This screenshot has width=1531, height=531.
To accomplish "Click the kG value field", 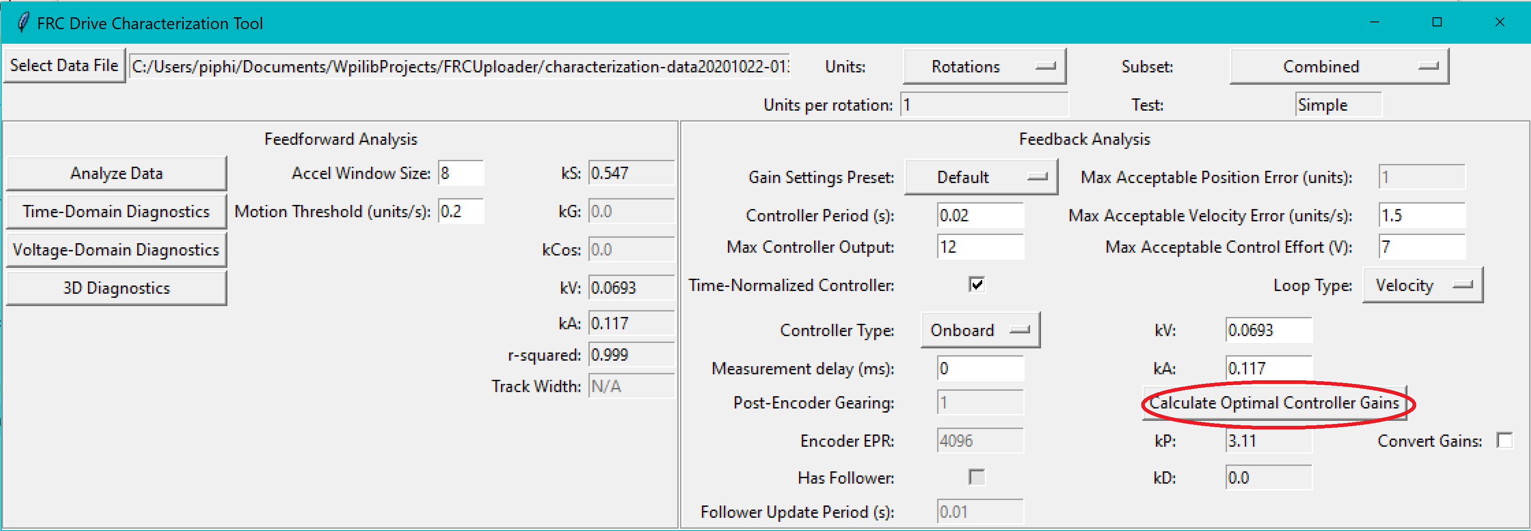I will click(631, 211).
